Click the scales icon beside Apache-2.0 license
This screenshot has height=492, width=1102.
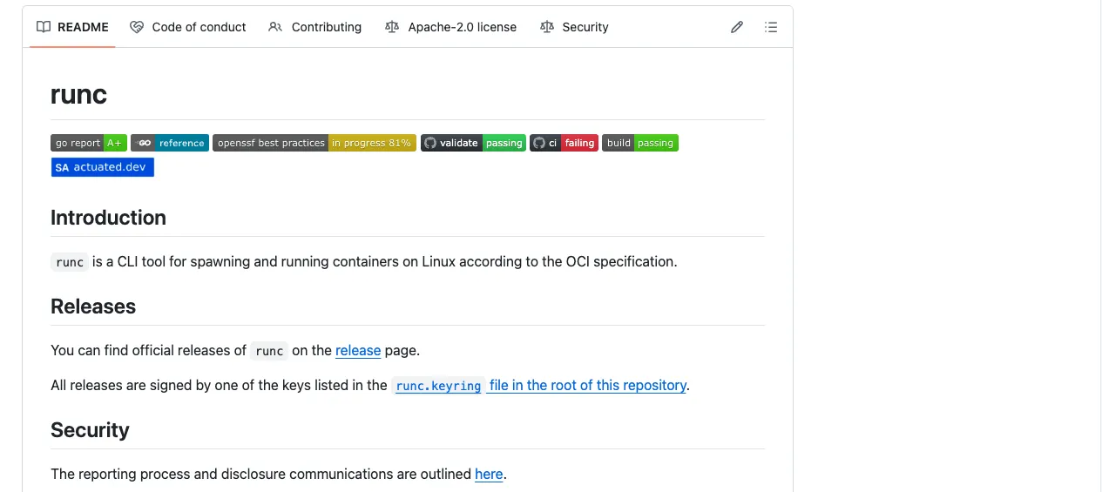click(392, 27)
